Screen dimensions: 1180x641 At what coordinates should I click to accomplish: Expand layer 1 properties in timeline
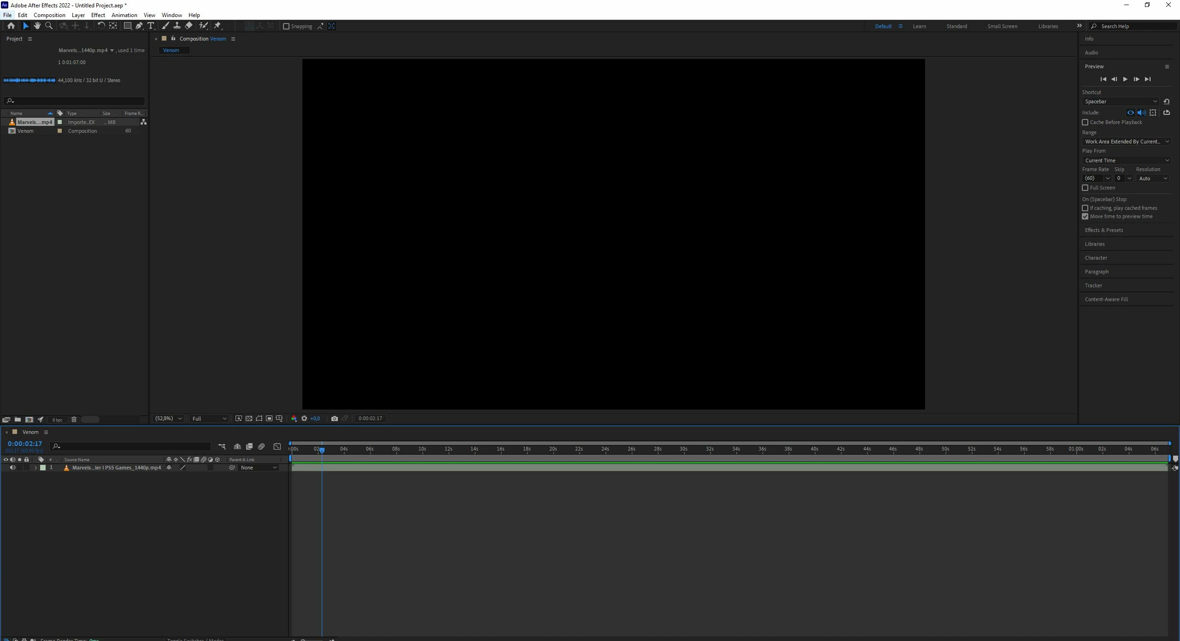(35, 468)
